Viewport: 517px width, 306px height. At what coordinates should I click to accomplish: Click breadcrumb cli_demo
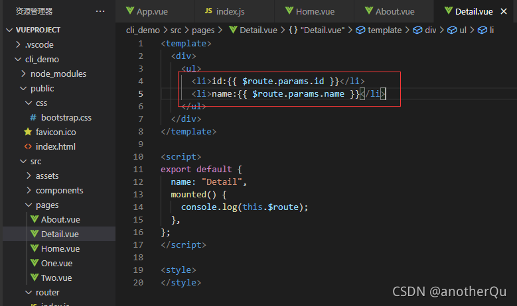pos(143,30)
